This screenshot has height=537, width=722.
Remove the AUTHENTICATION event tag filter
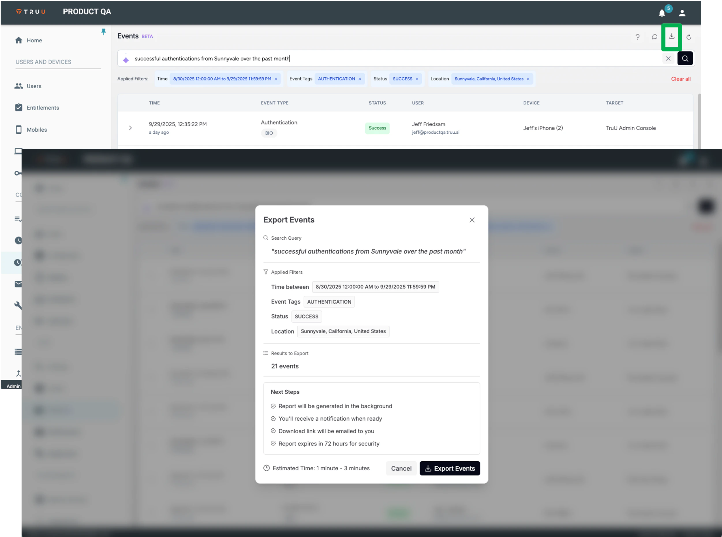pyautogui.click(x=360, y=79)
